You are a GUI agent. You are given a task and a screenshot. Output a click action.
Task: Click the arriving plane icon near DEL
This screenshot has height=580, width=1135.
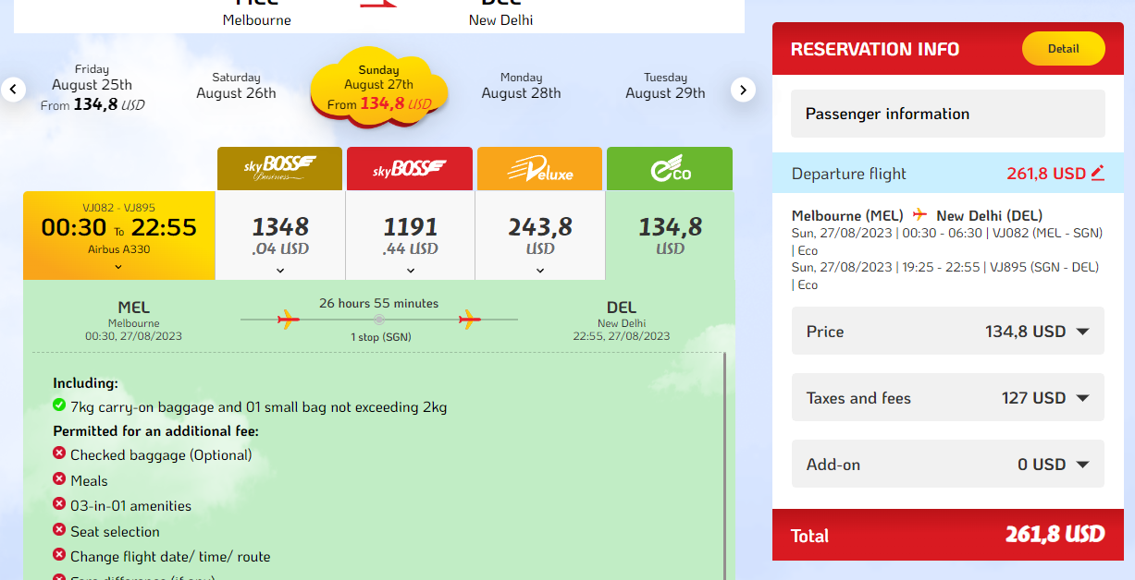pyautogui.click(x=470, y=320)
